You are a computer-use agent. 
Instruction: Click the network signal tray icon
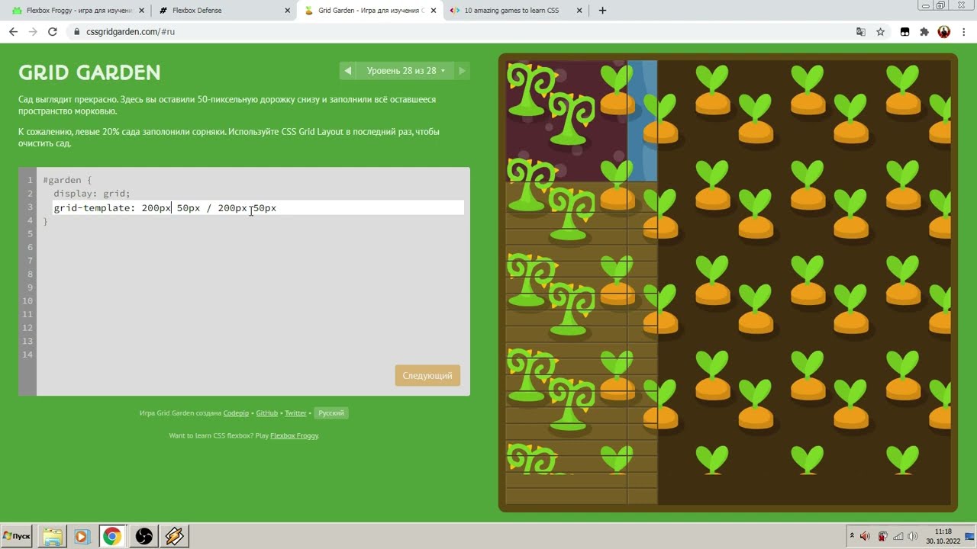(x=898, y=536)
